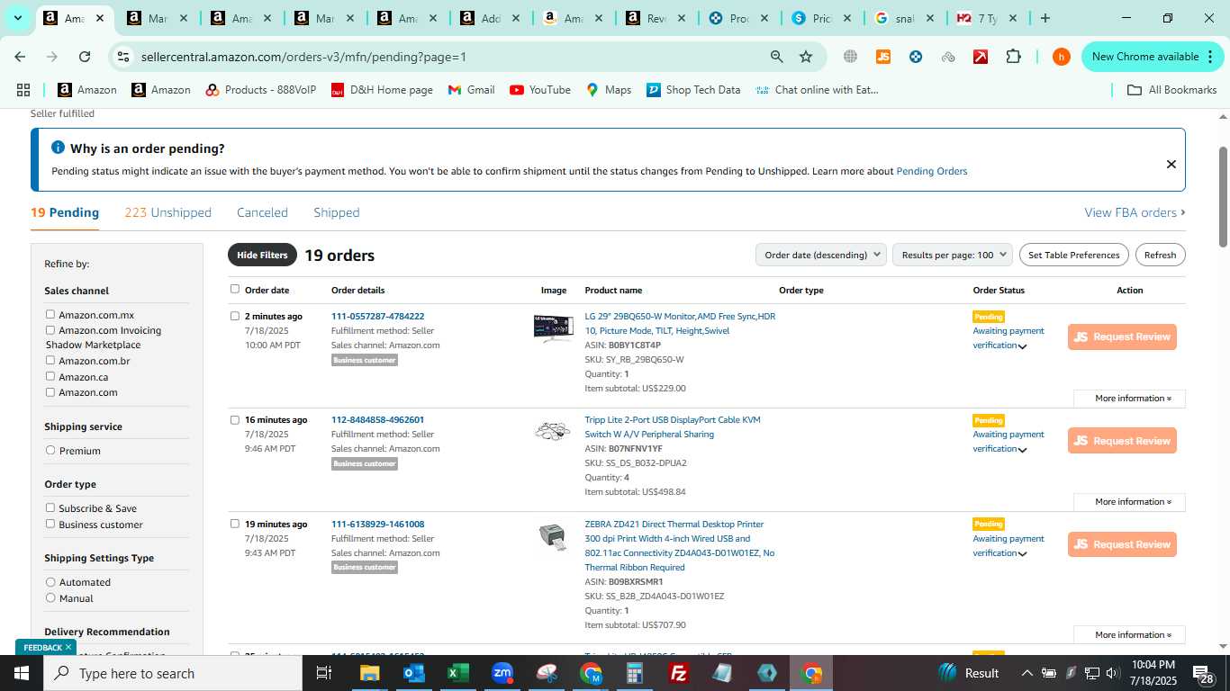Open File Explorer from the taskbar
This screenshot has height=691, width=1230.
pyautogui.click(x=369, y=673)
